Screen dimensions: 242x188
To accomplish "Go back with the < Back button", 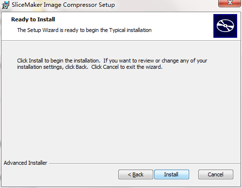I will [136, 174].
